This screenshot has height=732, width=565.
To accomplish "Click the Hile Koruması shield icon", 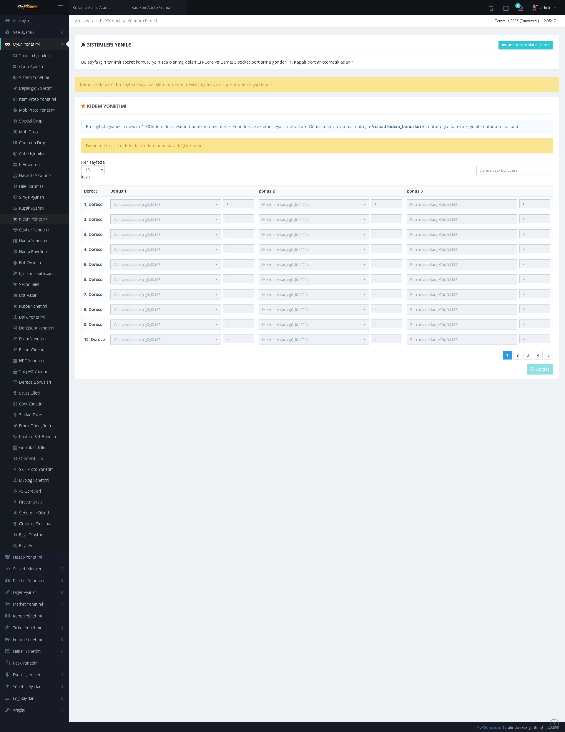I will (15, 186).
